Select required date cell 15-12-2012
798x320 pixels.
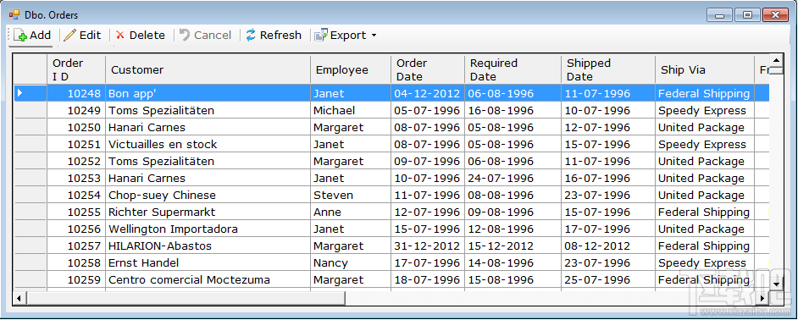(x=513, y=246)
